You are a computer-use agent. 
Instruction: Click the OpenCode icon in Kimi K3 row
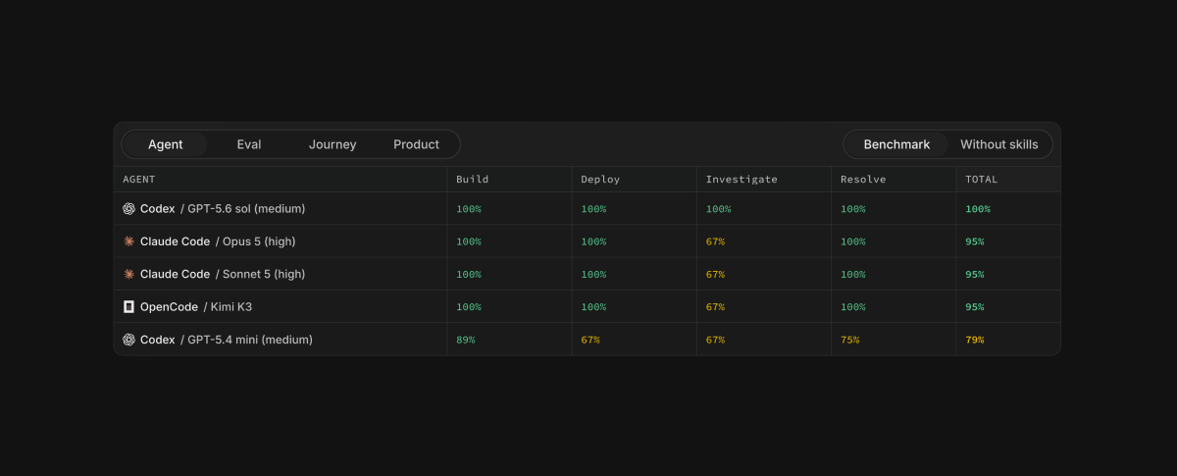click(128, 306)
